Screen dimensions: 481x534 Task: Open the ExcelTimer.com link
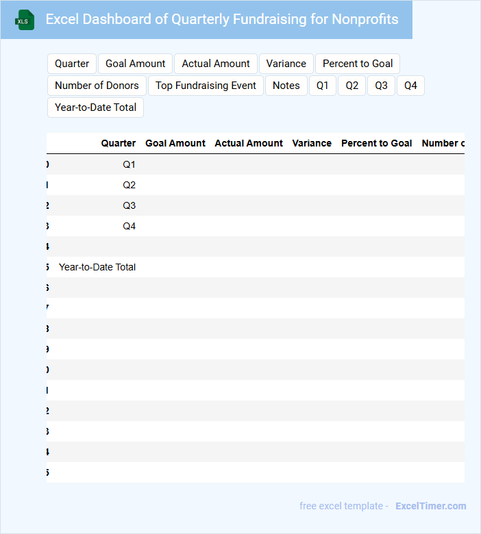tap(431, 506)
